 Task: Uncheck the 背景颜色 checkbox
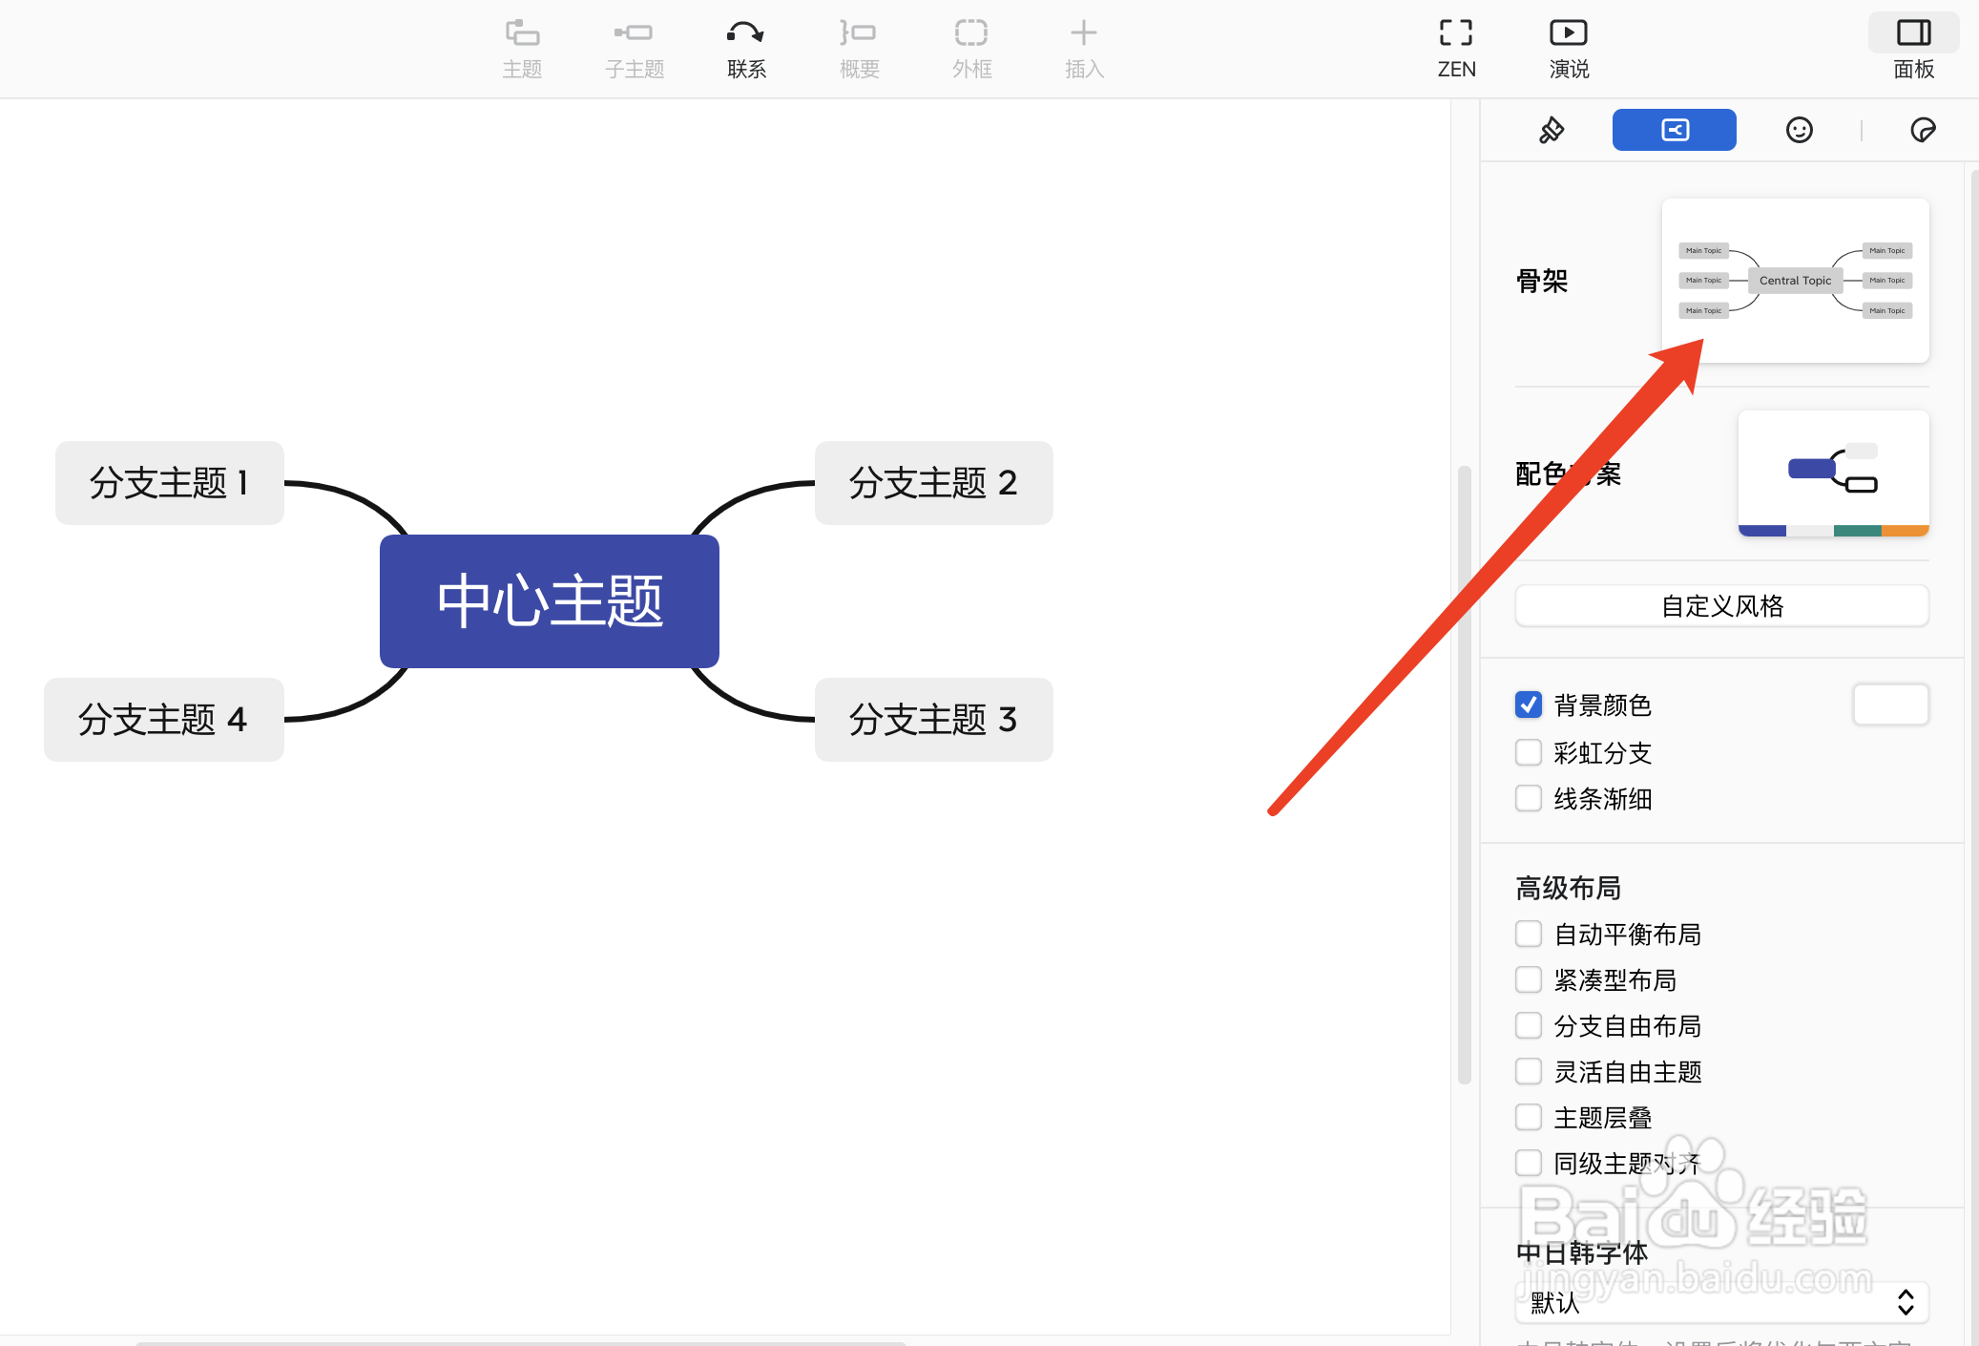click(x=1528, y=705)
